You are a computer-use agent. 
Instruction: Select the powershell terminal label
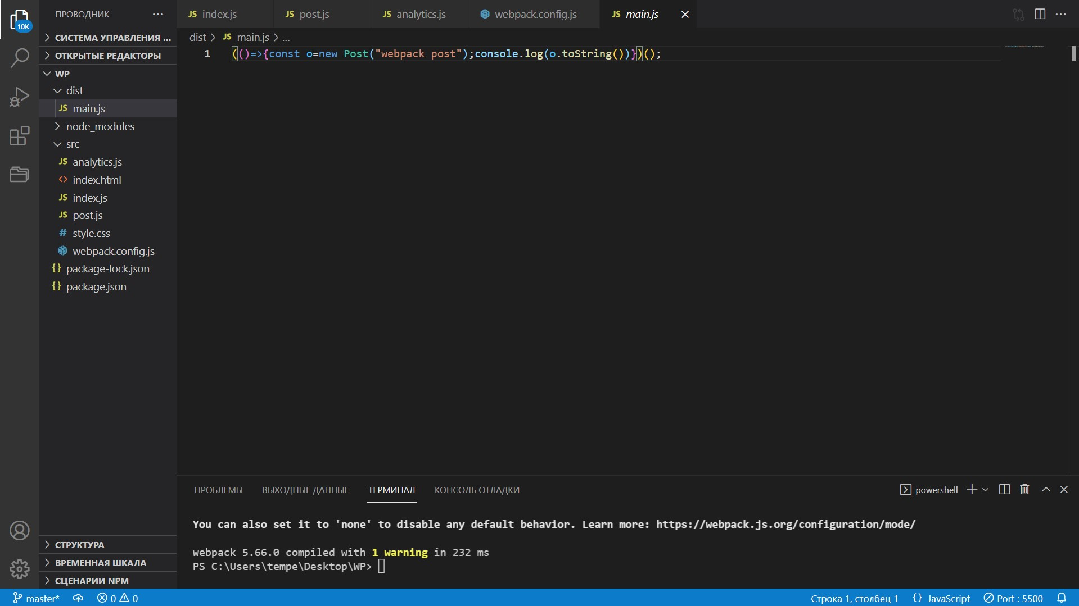pyautogui.click(x=929, y=490)
